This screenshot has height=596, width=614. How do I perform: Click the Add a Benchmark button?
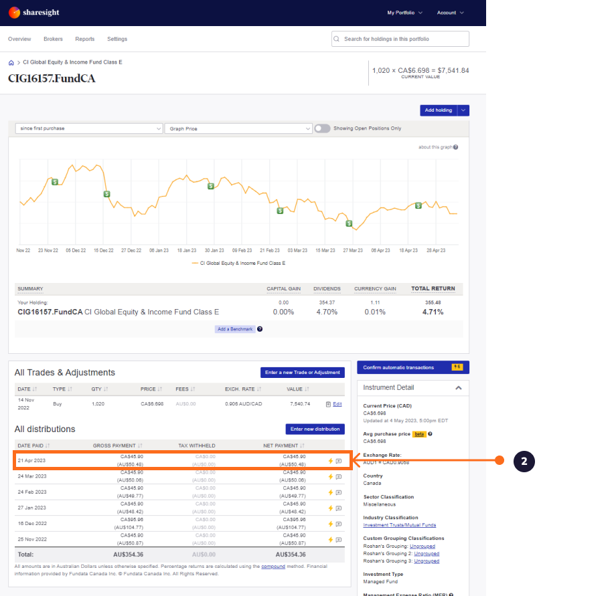click(x=235, y=329)
